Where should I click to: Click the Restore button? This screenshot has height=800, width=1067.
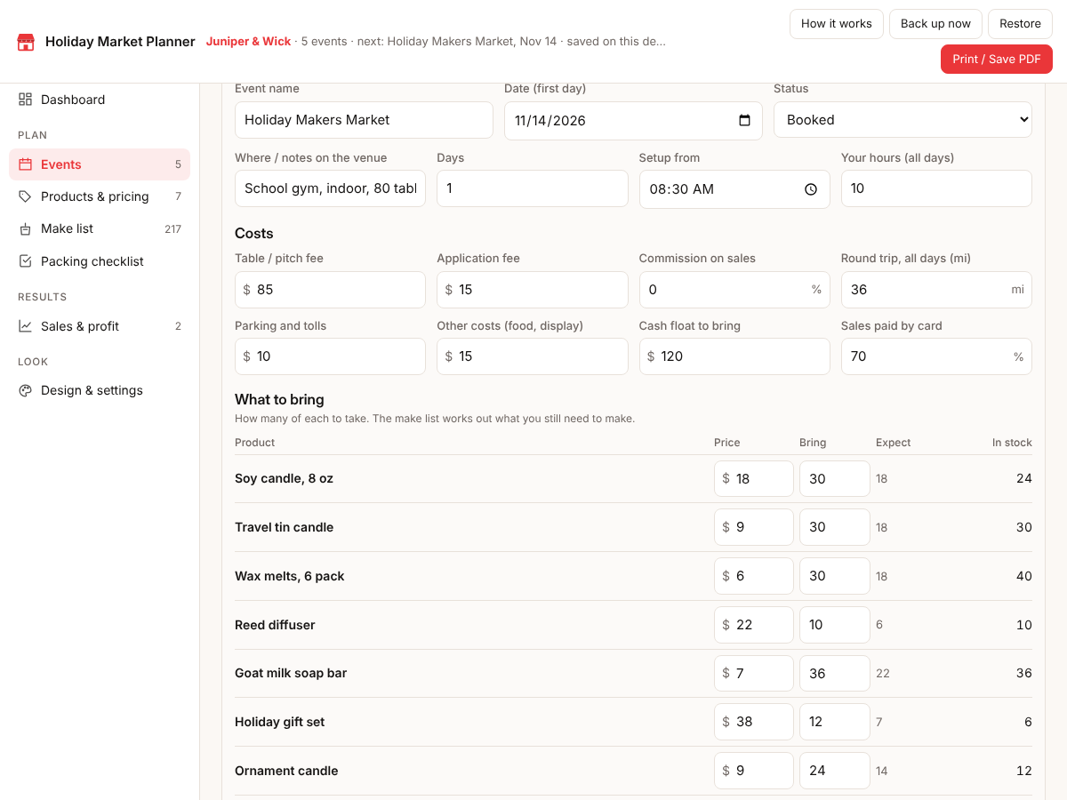[1020, 24]
